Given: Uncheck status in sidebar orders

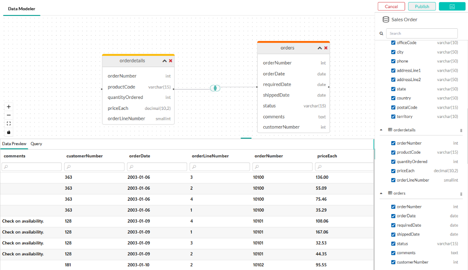Looking at the screenshot, I should [x=393, y=244].
